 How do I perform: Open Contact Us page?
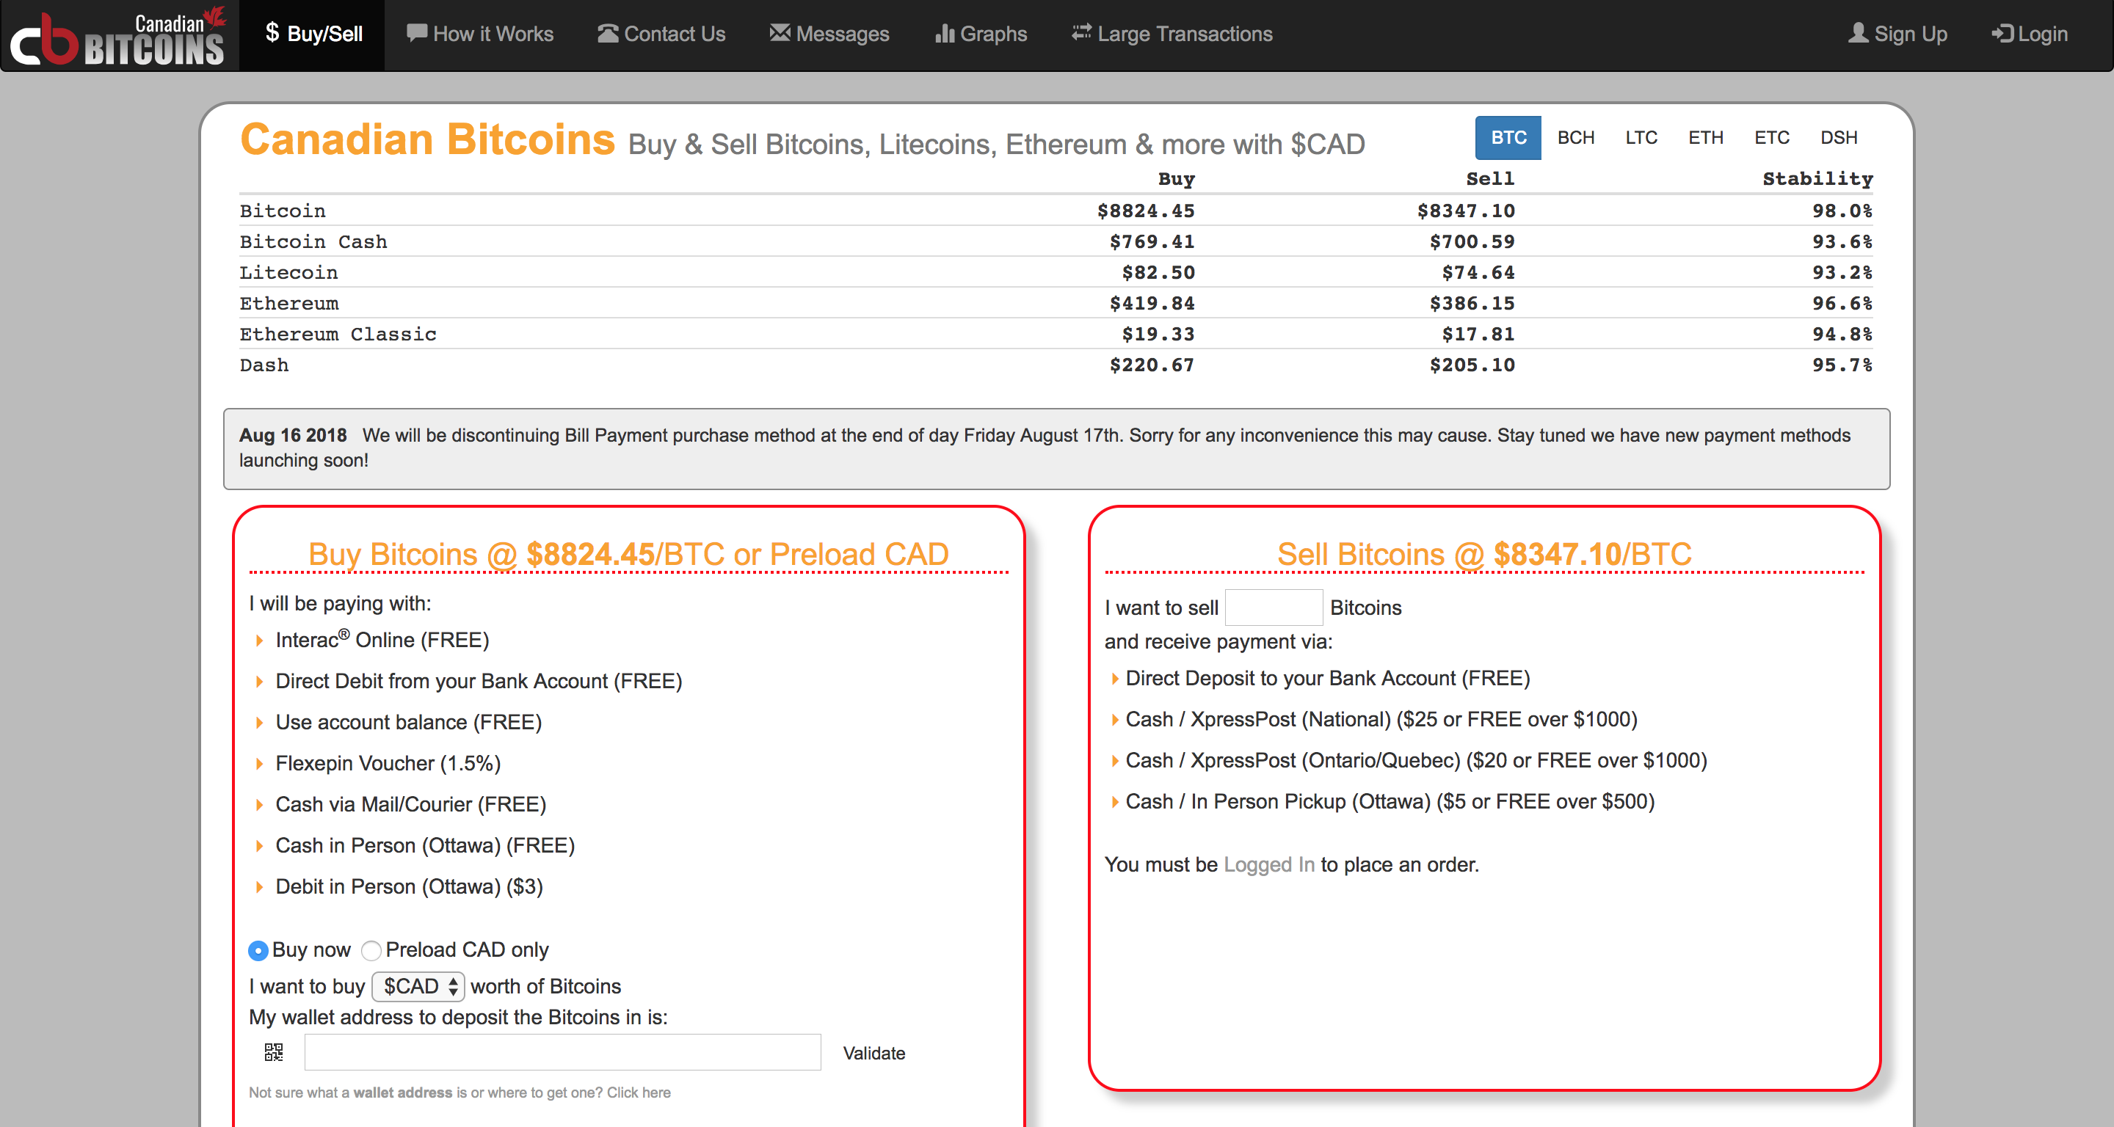pyautogui.click(x=661, y=34)
